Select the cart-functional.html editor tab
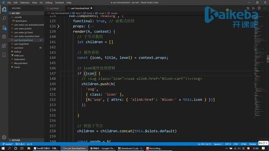The image size is (269, 151). [x=80, y=8]
